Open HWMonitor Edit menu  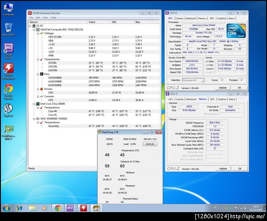click(38, 17)
